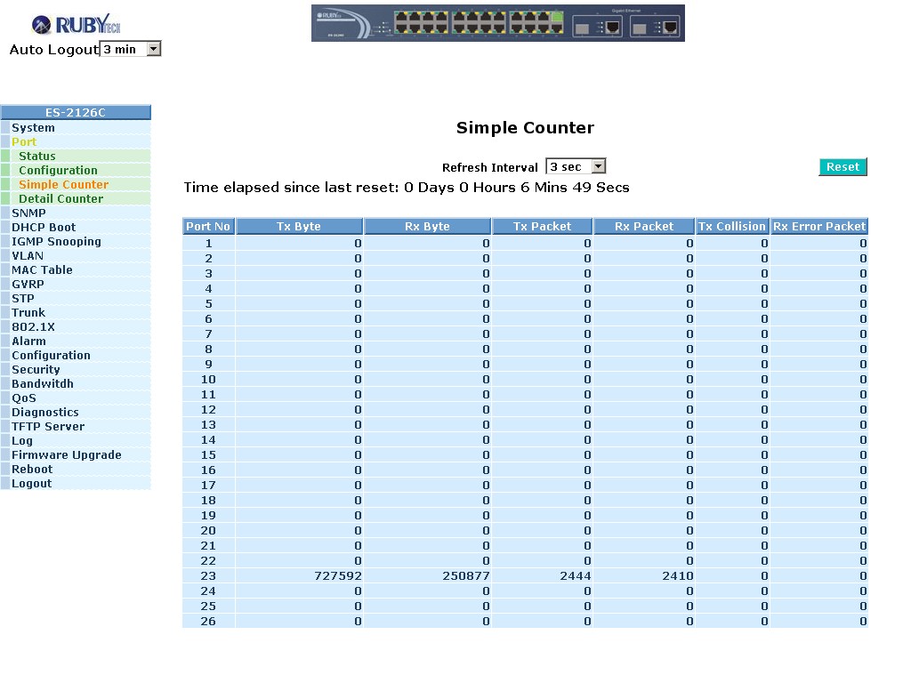
Task: Select Tx Byte value 727592
Action: pyautogui.click(x=337, y=576)
